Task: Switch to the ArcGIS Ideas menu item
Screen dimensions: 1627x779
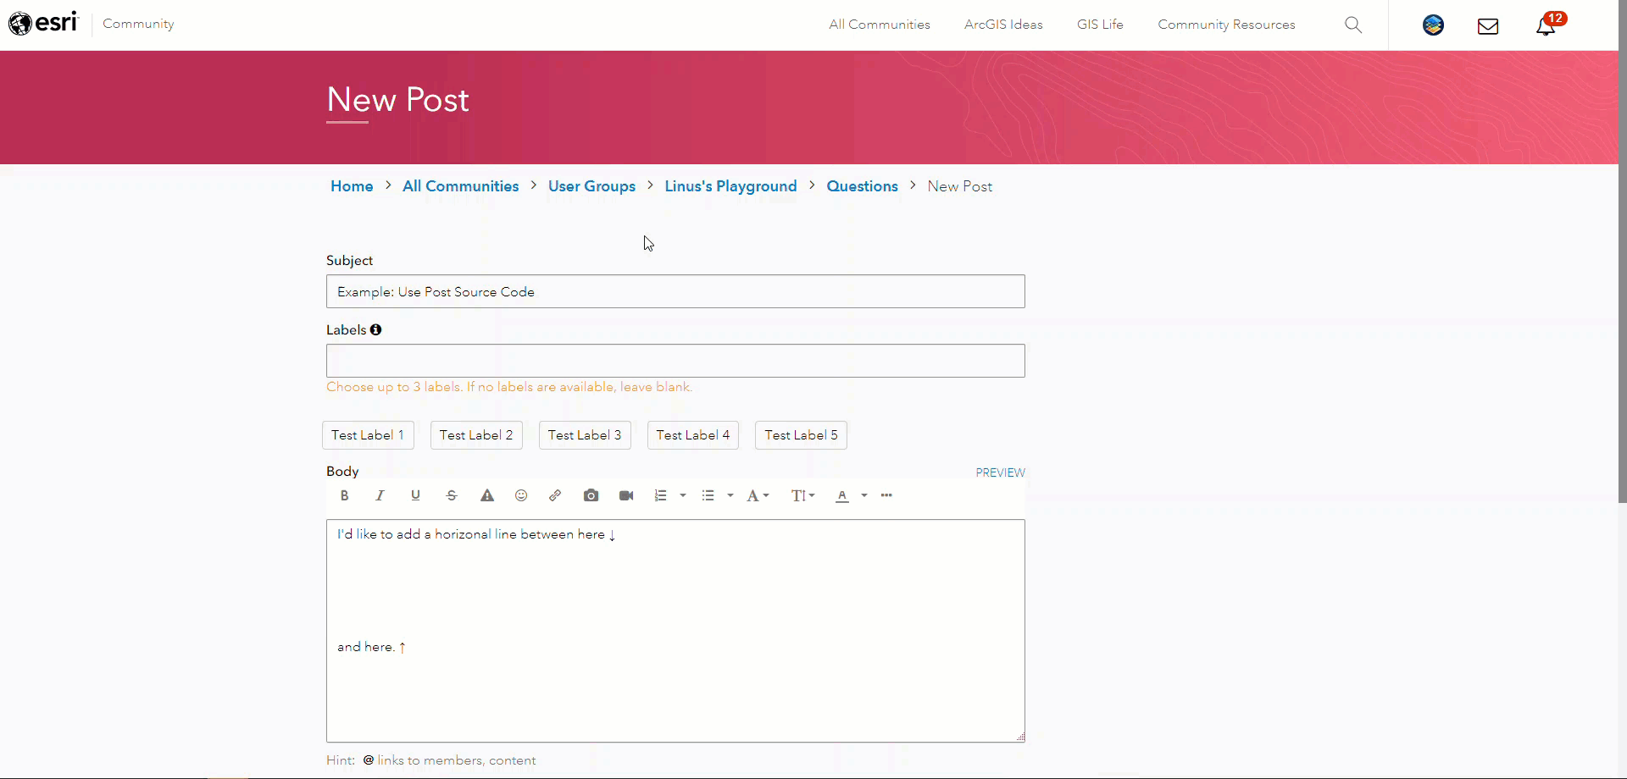Action: [x=1002, y=25]
